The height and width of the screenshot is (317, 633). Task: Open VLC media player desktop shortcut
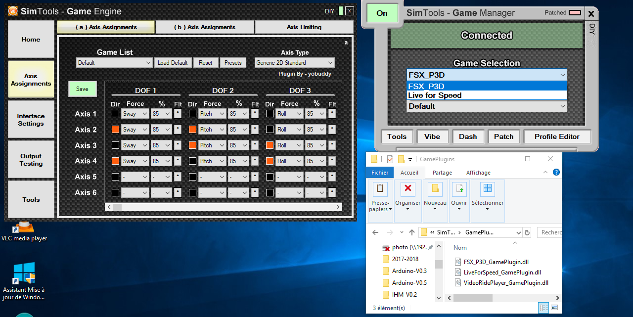click(24, 229)
